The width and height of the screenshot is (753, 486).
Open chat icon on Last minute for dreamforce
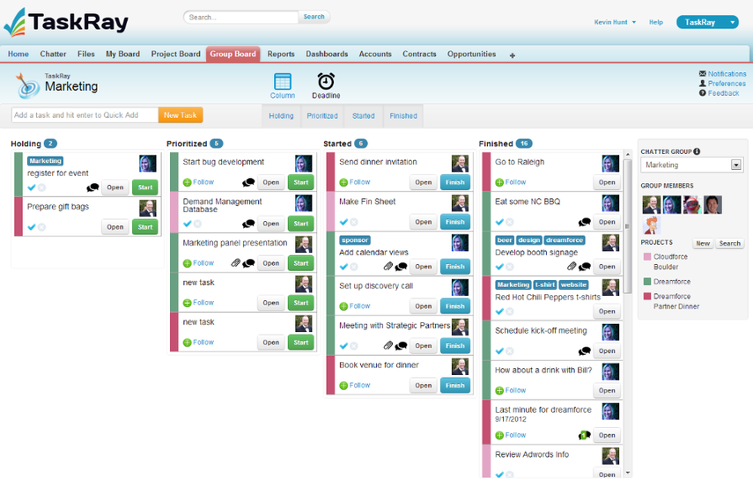(x=585, y=435)
